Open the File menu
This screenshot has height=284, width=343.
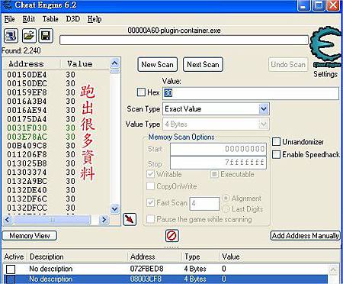pyautogui.click(x=9, y=19)
